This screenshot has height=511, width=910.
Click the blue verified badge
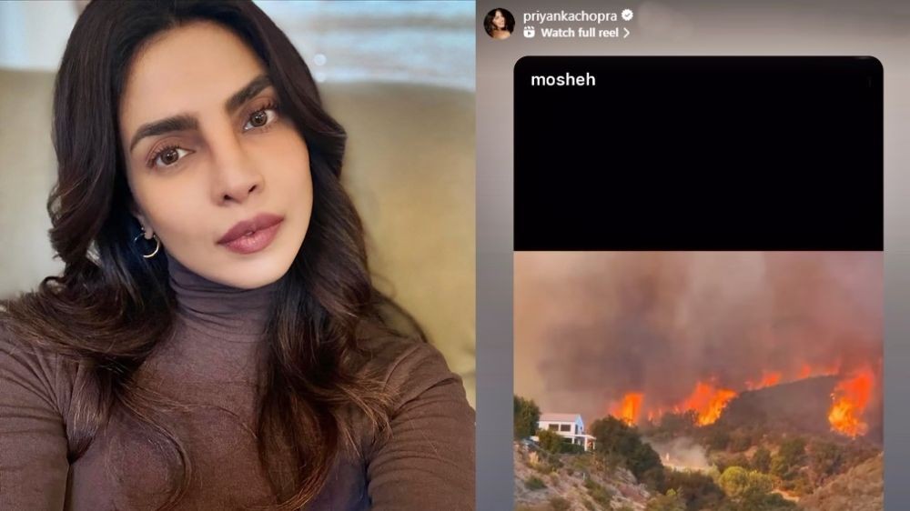pyautogui.click(x=627, y=15)
